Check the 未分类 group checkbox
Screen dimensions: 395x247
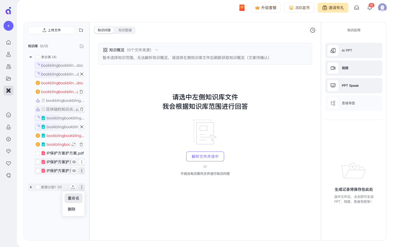(38, 57)
